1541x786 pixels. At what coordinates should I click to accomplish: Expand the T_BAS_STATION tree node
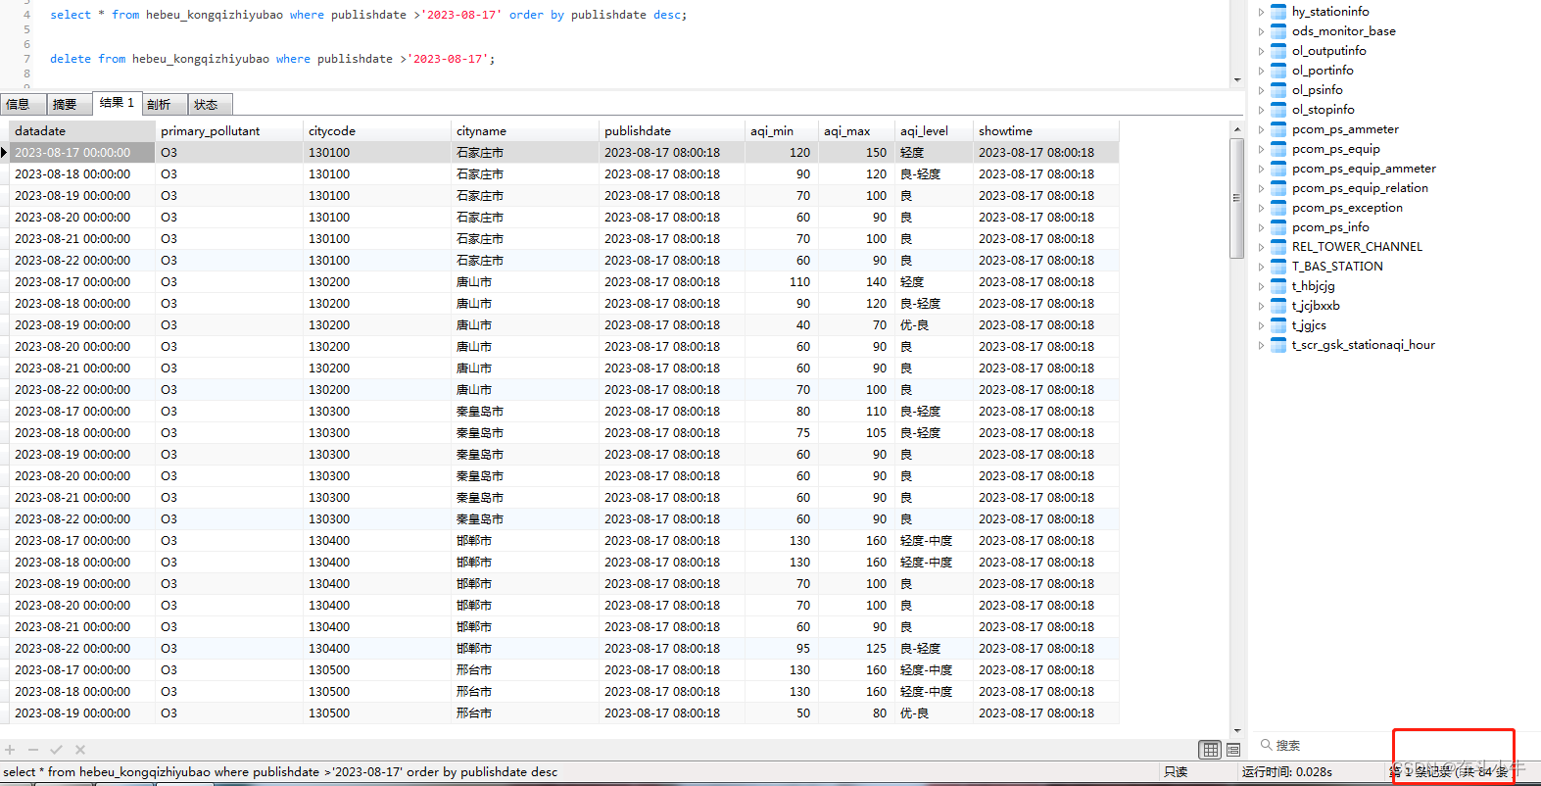click(x=1261, y=267)
